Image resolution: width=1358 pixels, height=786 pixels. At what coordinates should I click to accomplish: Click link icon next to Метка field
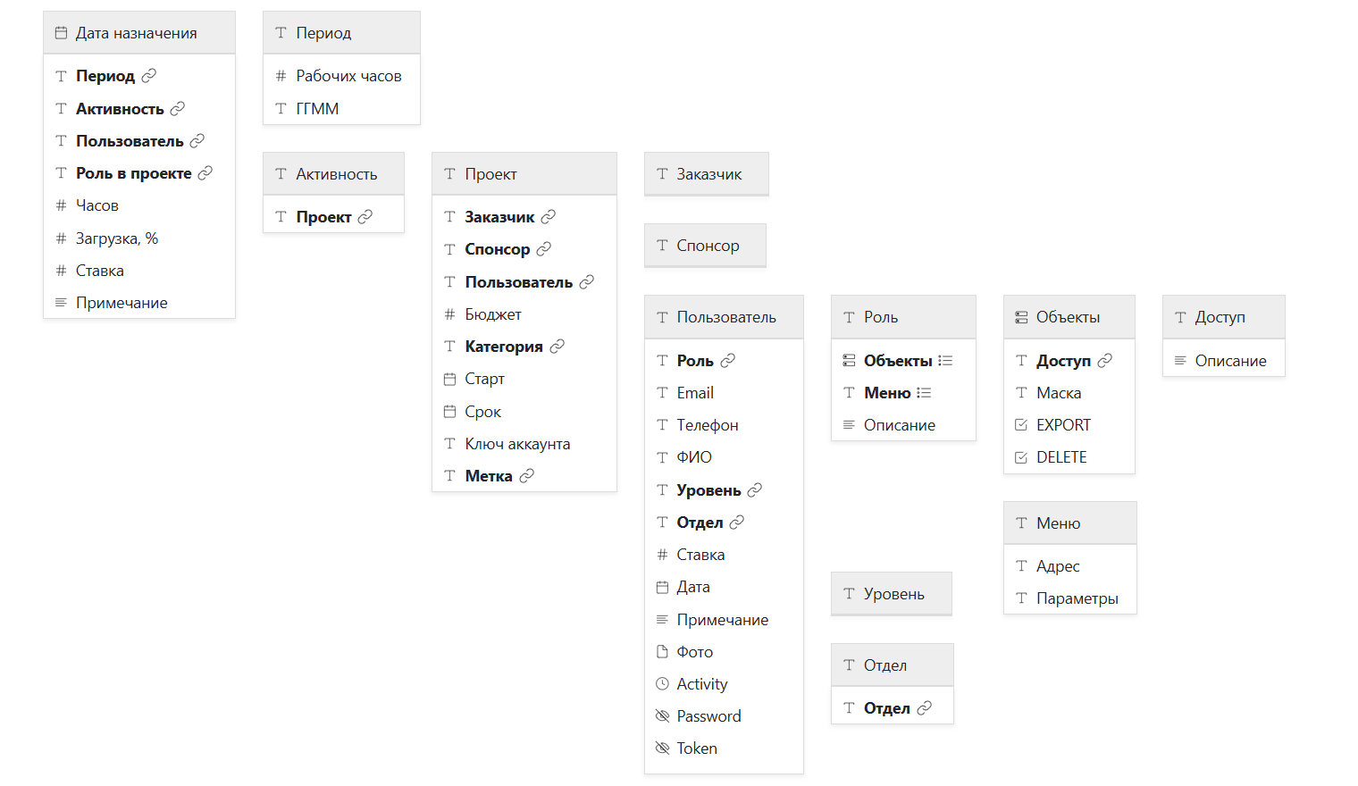click(x=527, y=476)
